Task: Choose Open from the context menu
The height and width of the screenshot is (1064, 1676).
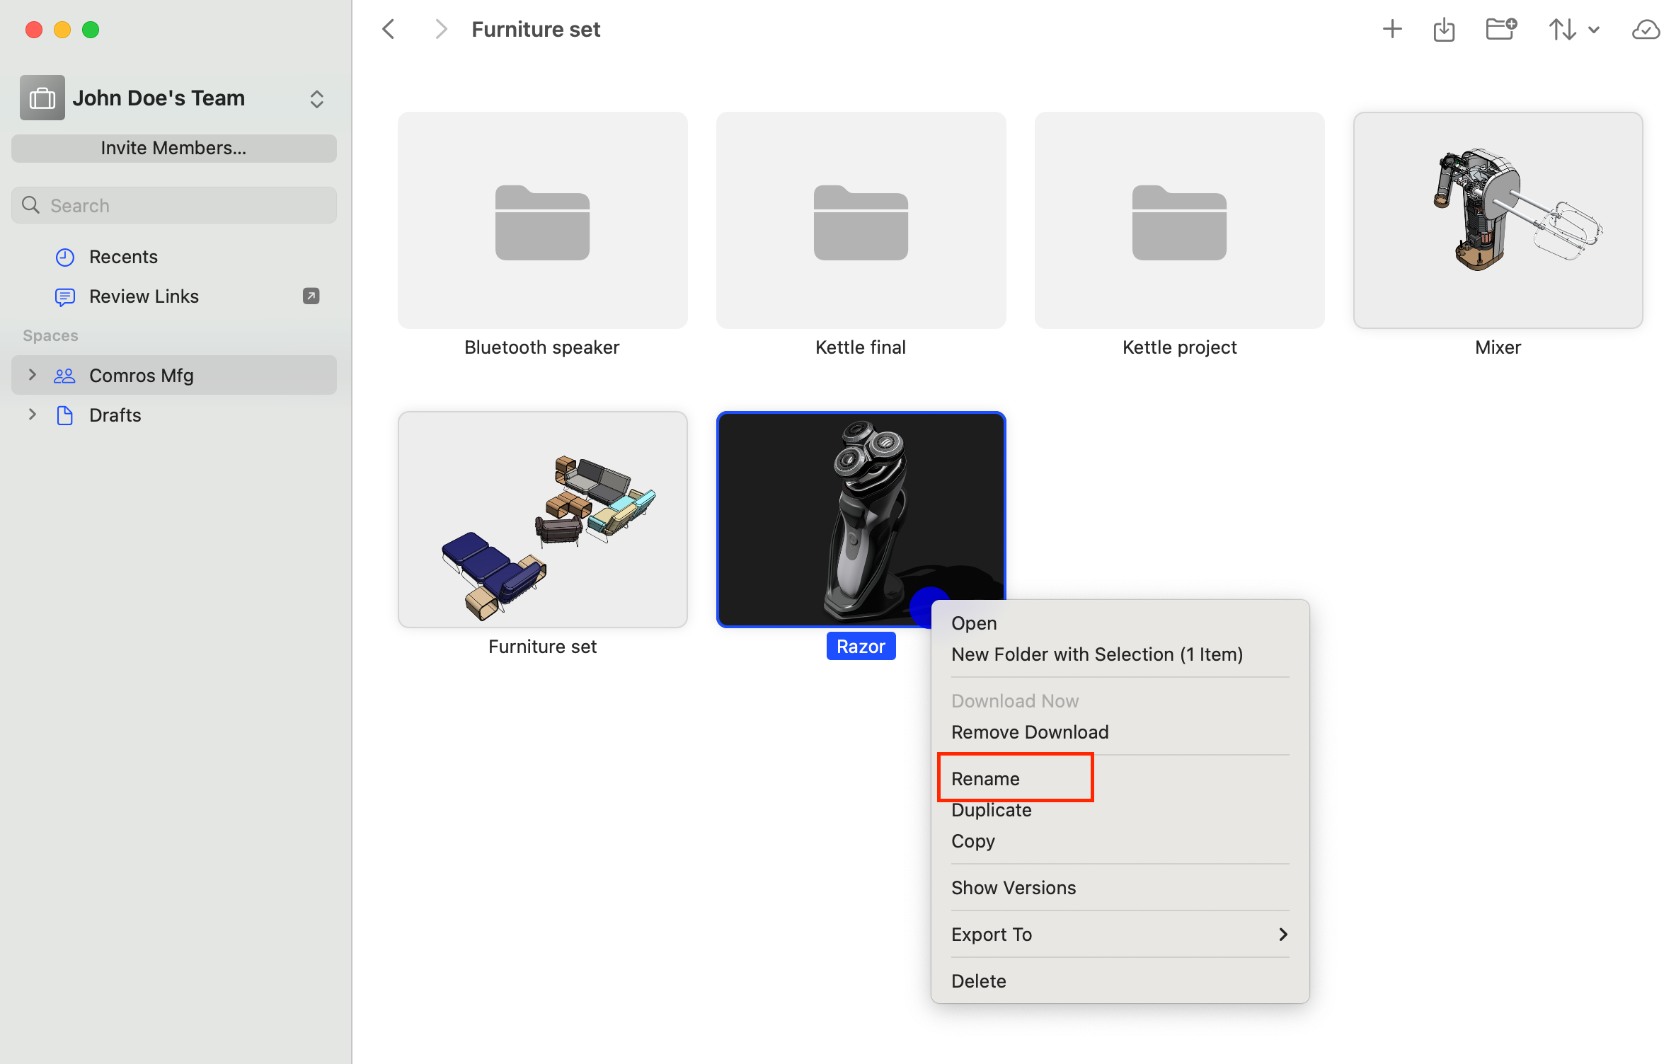Action: pyautogui.click(x=1120, y=623)
